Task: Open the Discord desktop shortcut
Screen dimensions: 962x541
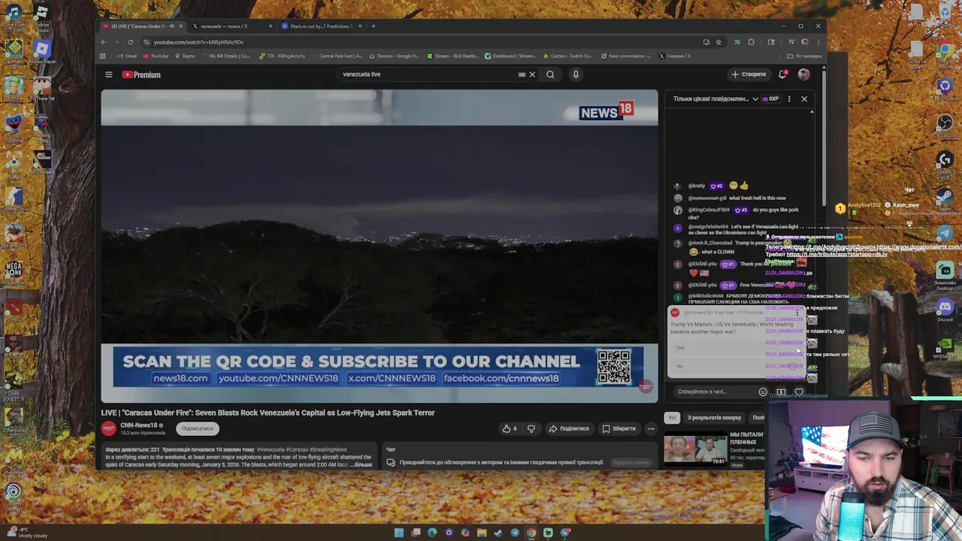Action: (945, 309)
